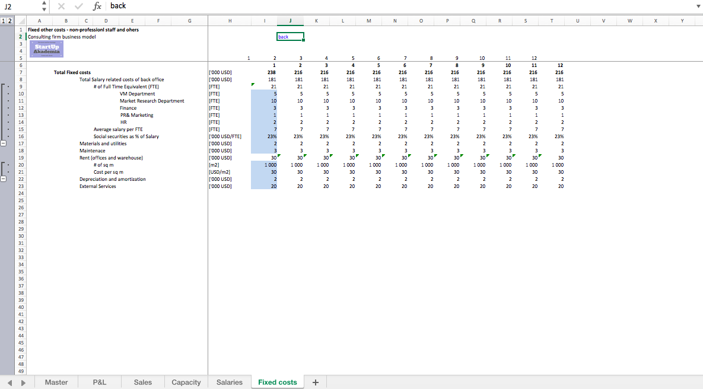The width and height of the screenshot is (703, 389).
Task: Click the Name Box up stepper arrow
Action: point(44,3)
